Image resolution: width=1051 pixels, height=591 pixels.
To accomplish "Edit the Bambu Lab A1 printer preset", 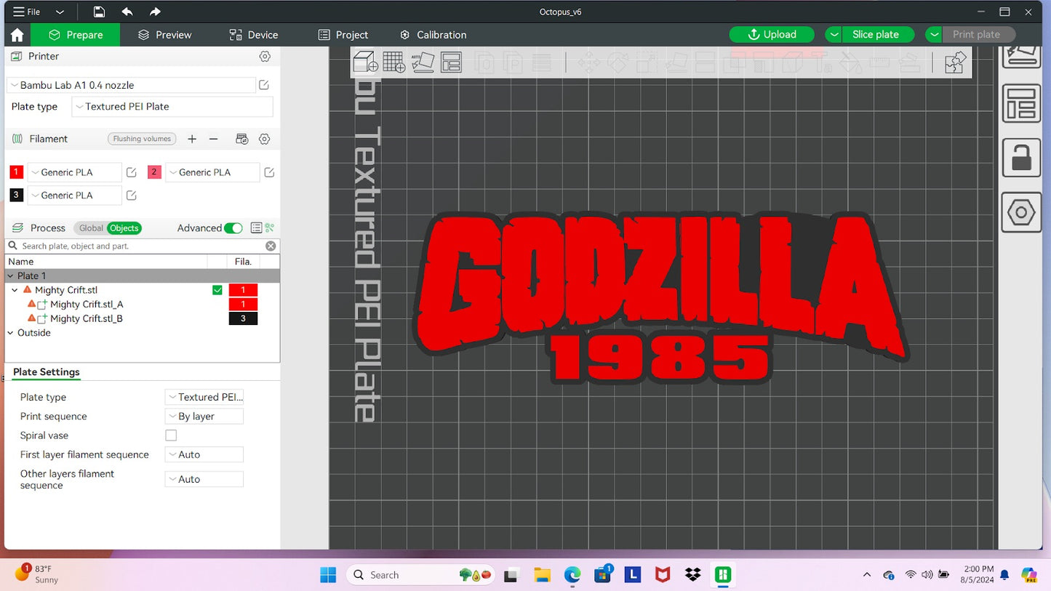I will coord(264,85).
